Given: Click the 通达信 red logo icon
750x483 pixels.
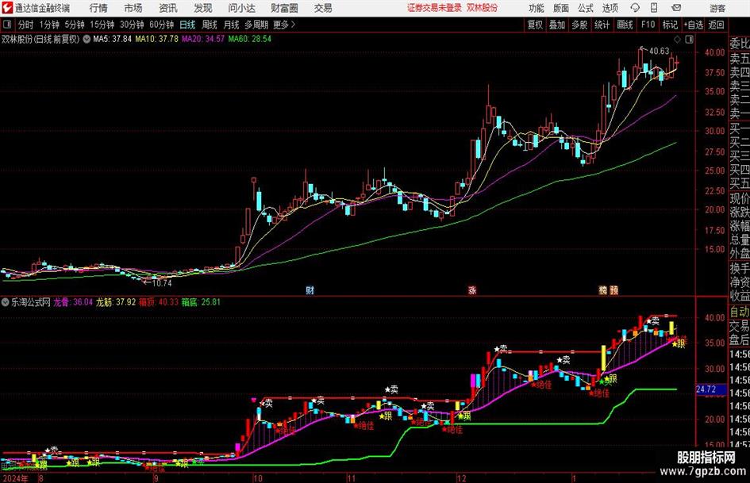Looking at the screenshot, I should point(7,8).
